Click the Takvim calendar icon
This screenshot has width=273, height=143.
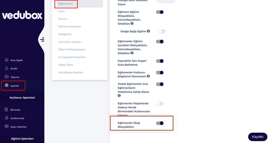coord(7,76)
